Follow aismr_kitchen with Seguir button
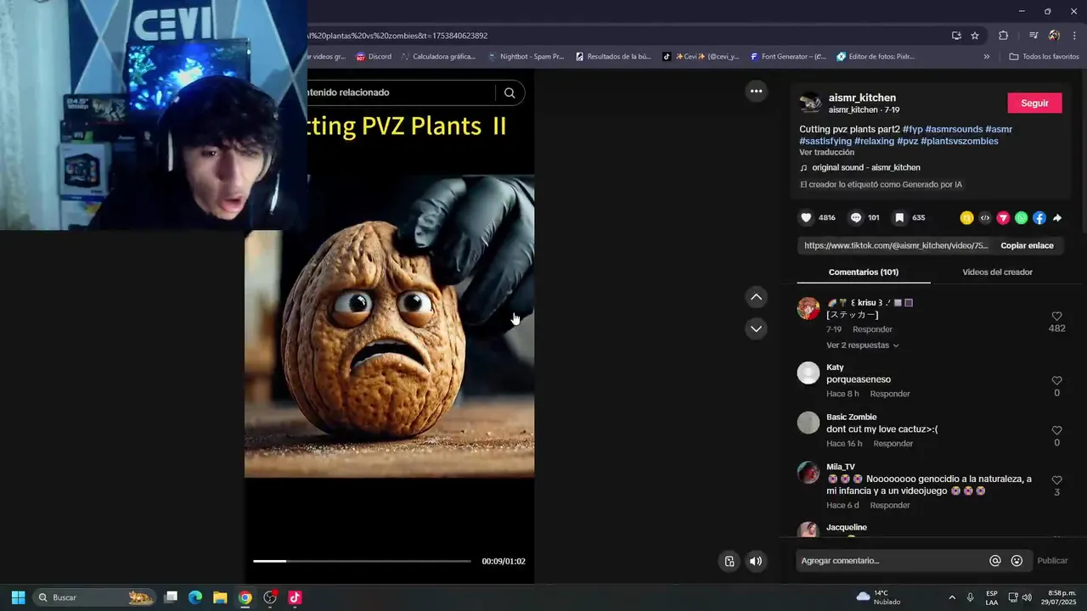1087x611 pixels. (x=1034, y=103)
